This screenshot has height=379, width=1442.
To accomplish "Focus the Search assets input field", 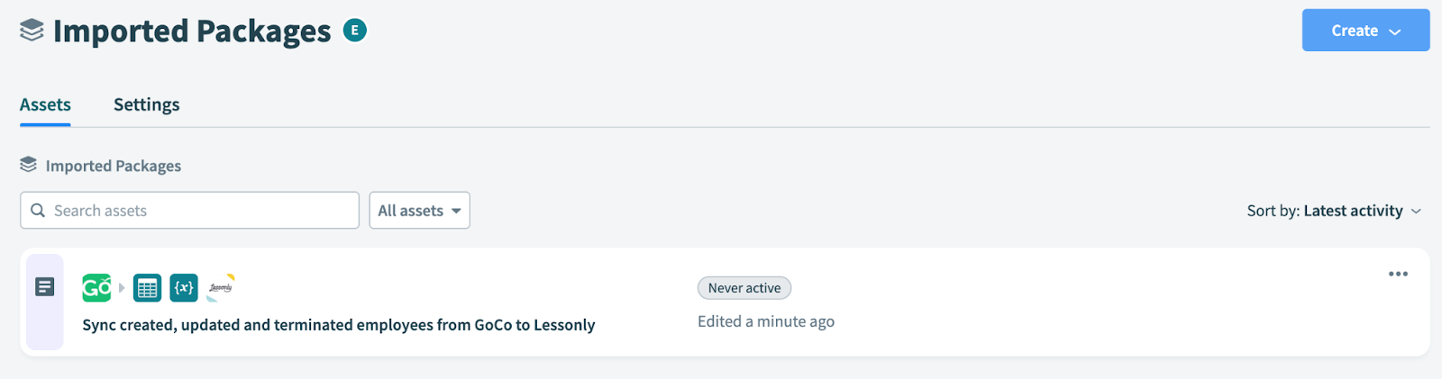I will (189, 211).
